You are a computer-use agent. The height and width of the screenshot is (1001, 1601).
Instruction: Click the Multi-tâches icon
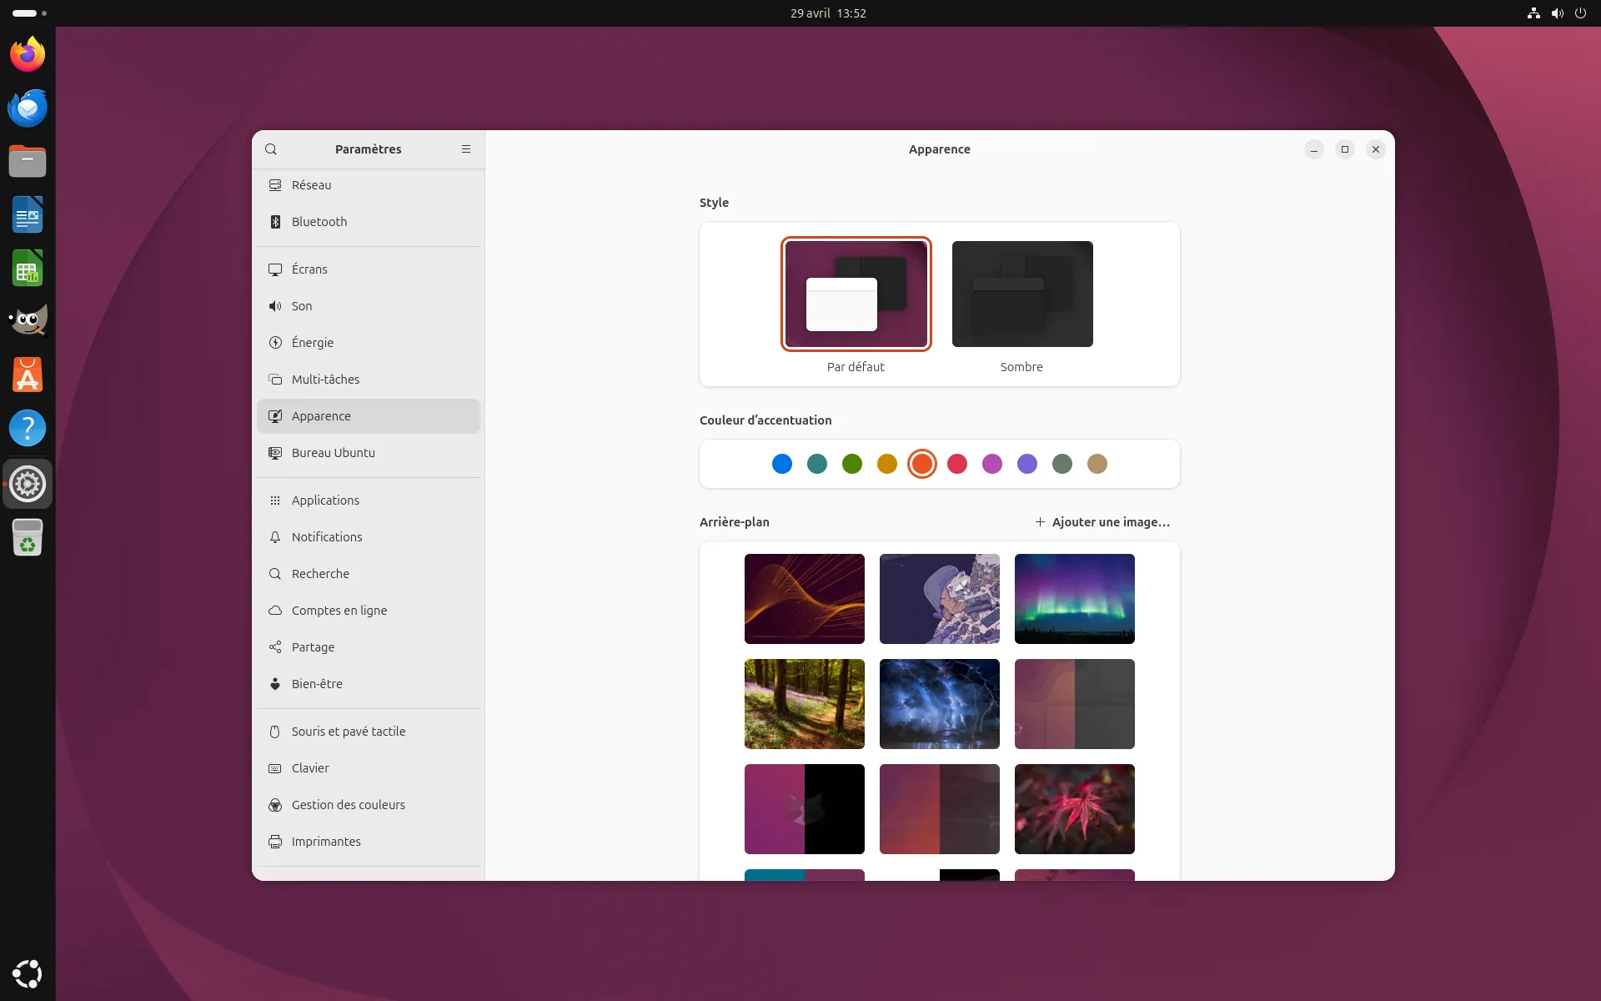click(275, 380)
